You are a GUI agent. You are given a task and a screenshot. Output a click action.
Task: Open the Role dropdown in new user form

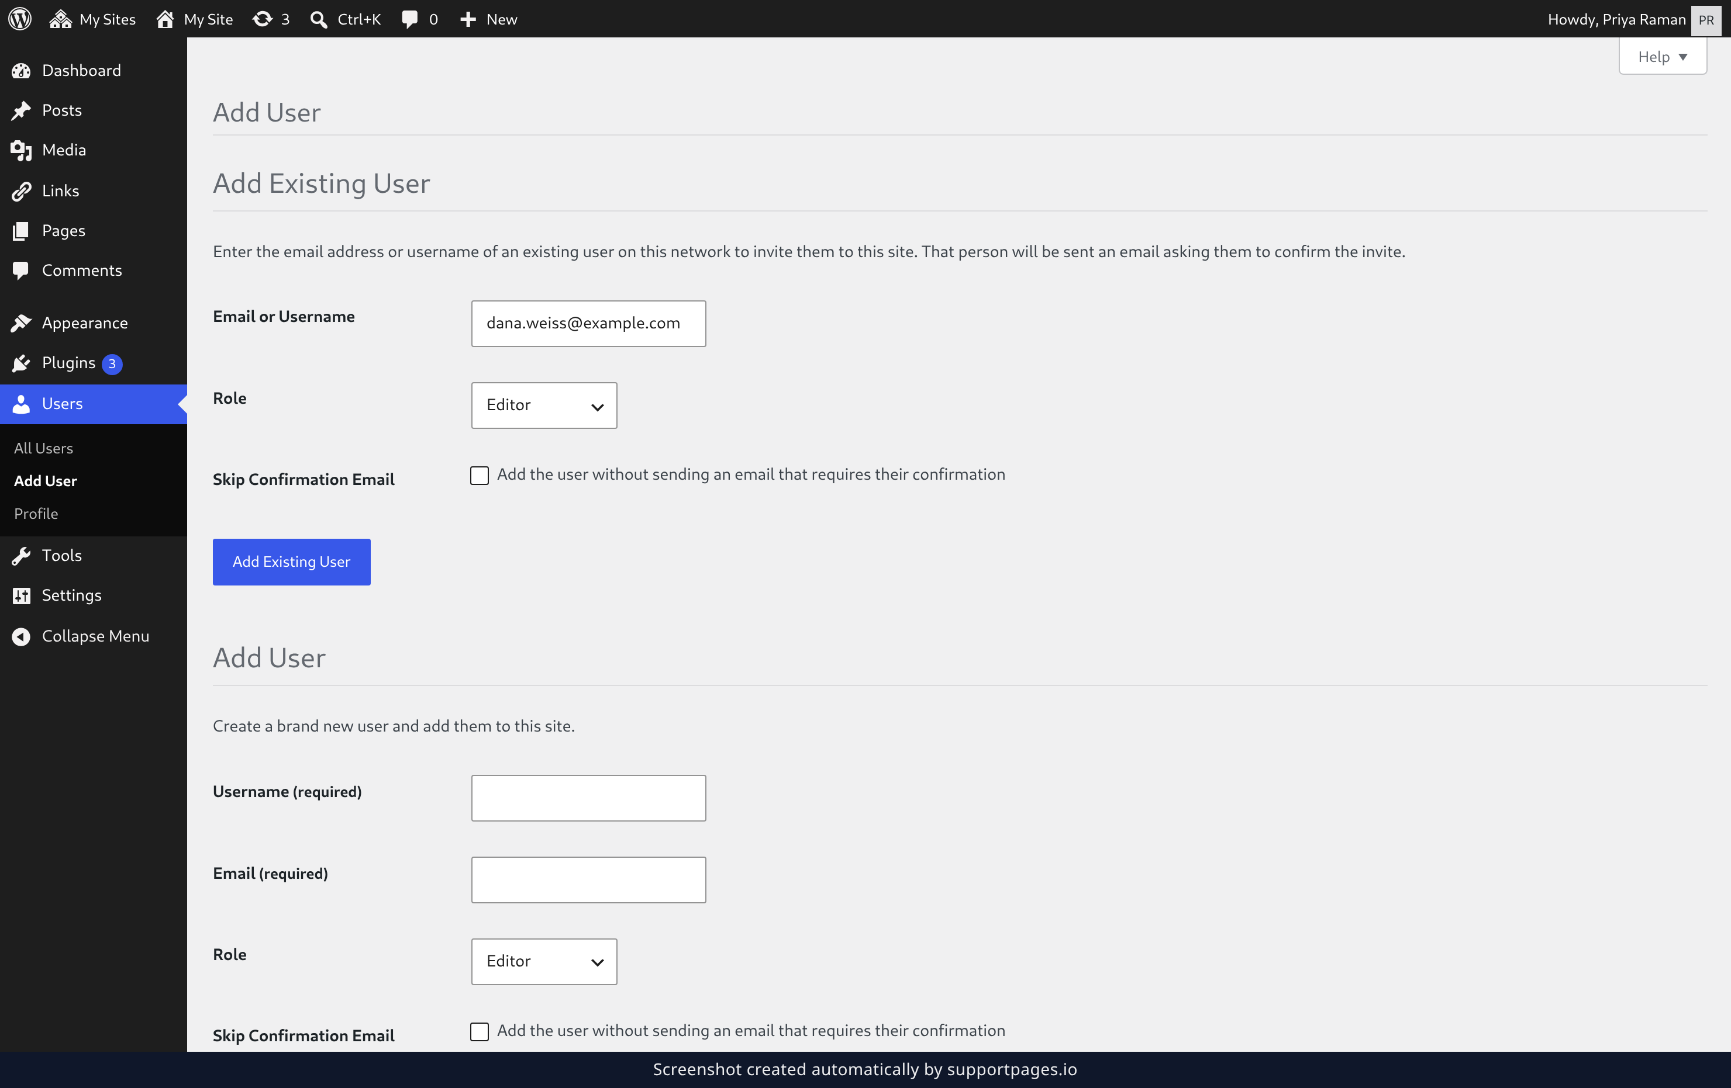543,961
